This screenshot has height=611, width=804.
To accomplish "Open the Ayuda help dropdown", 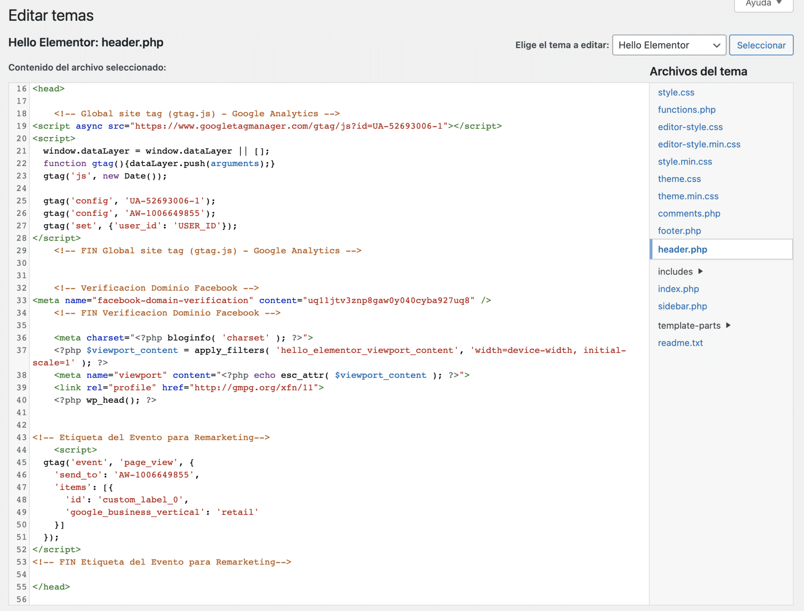I will pyautogui.click(x=763, y=4).
